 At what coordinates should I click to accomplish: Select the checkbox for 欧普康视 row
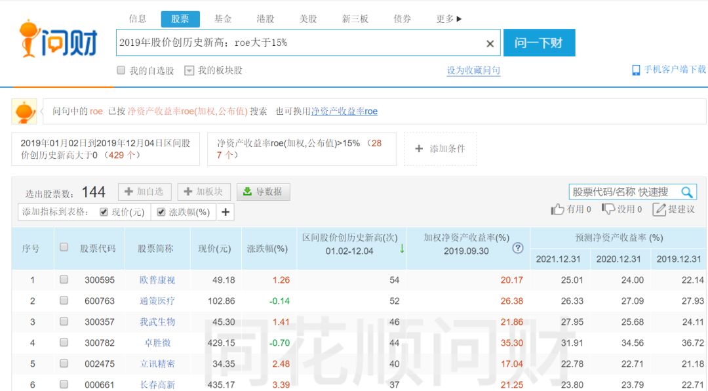click(64, 279)
